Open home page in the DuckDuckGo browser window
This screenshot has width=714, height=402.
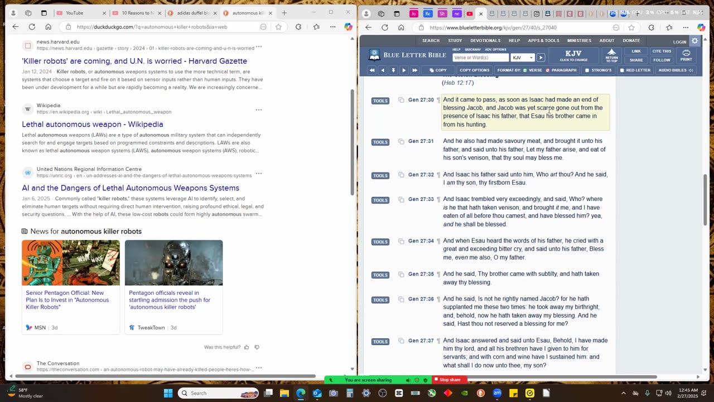(x=48, y=27)
